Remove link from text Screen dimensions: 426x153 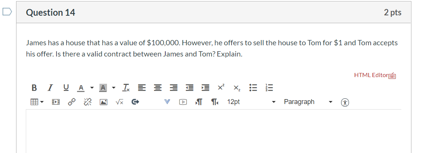[x=88, y=102]
